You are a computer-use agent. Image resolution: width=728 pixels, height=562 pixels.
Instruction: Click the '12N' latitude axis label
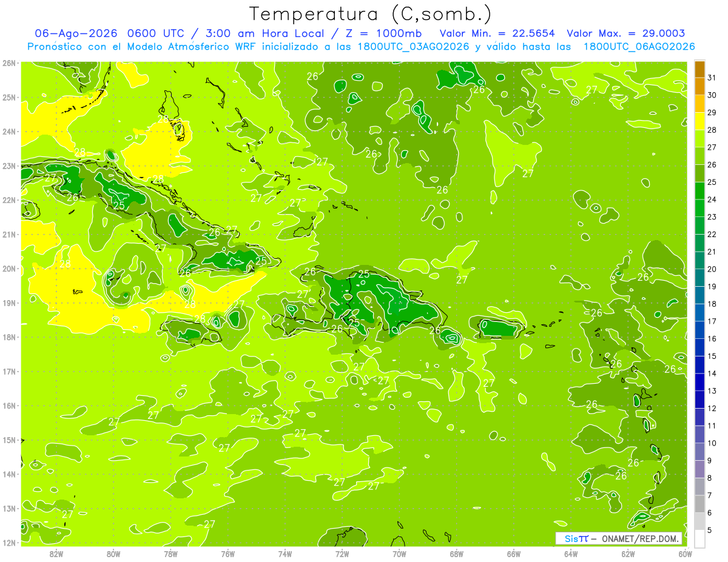pos(9,543)
